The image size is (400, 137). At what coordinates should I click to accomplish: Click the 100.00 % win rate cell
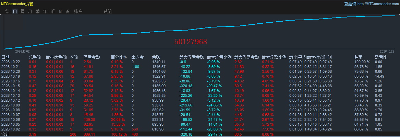(x=362, y=62)
